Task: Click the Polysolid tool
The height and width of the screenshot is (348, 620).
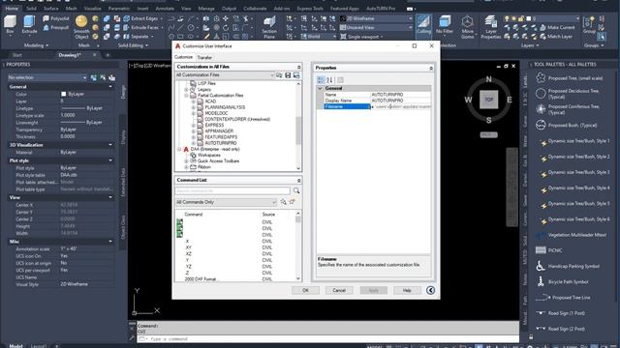Action: click(56, 18)
